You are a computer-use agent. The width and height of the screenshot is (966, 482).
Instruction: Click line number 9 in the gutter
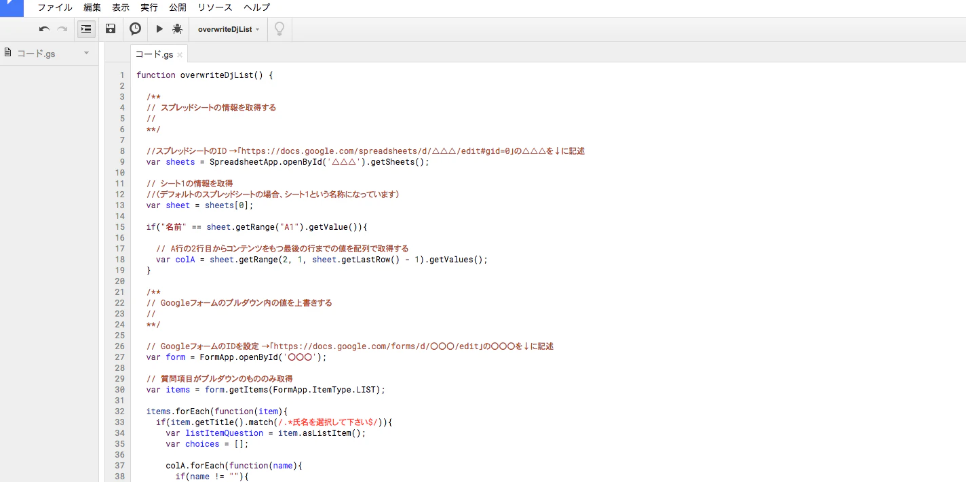122,162
